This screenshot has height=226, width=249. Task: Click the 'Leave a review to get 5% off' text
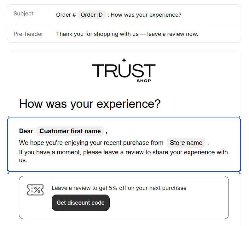119,188
